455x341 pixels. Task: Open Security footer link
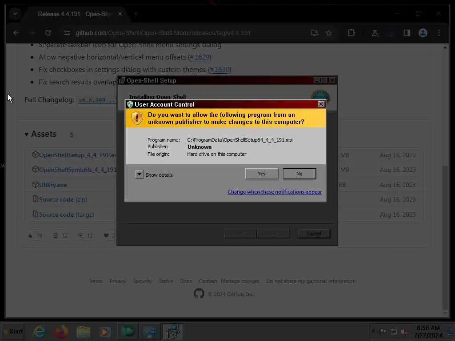(142, 281)
